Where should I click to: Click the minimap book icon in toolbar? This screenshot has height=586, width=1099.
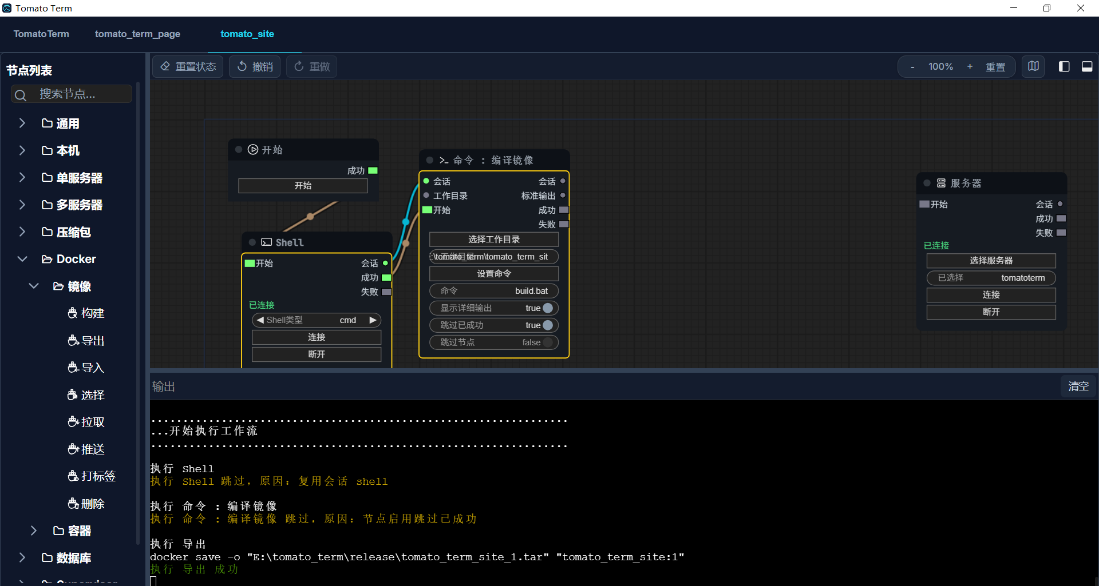point(1033,66)
